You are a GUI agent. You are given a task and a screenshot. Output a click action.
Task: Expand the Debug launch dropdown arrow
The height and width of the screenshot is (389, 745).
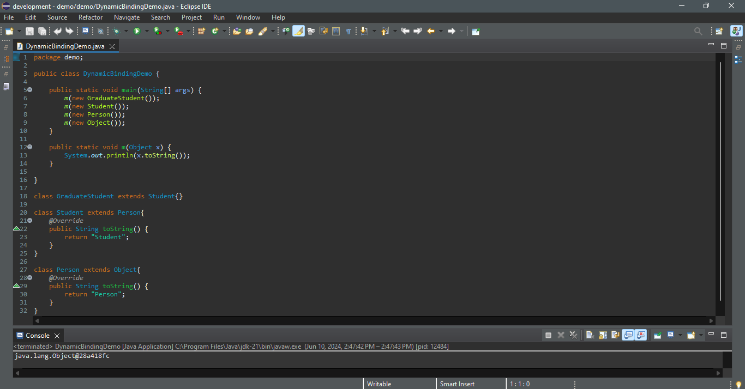127,32
